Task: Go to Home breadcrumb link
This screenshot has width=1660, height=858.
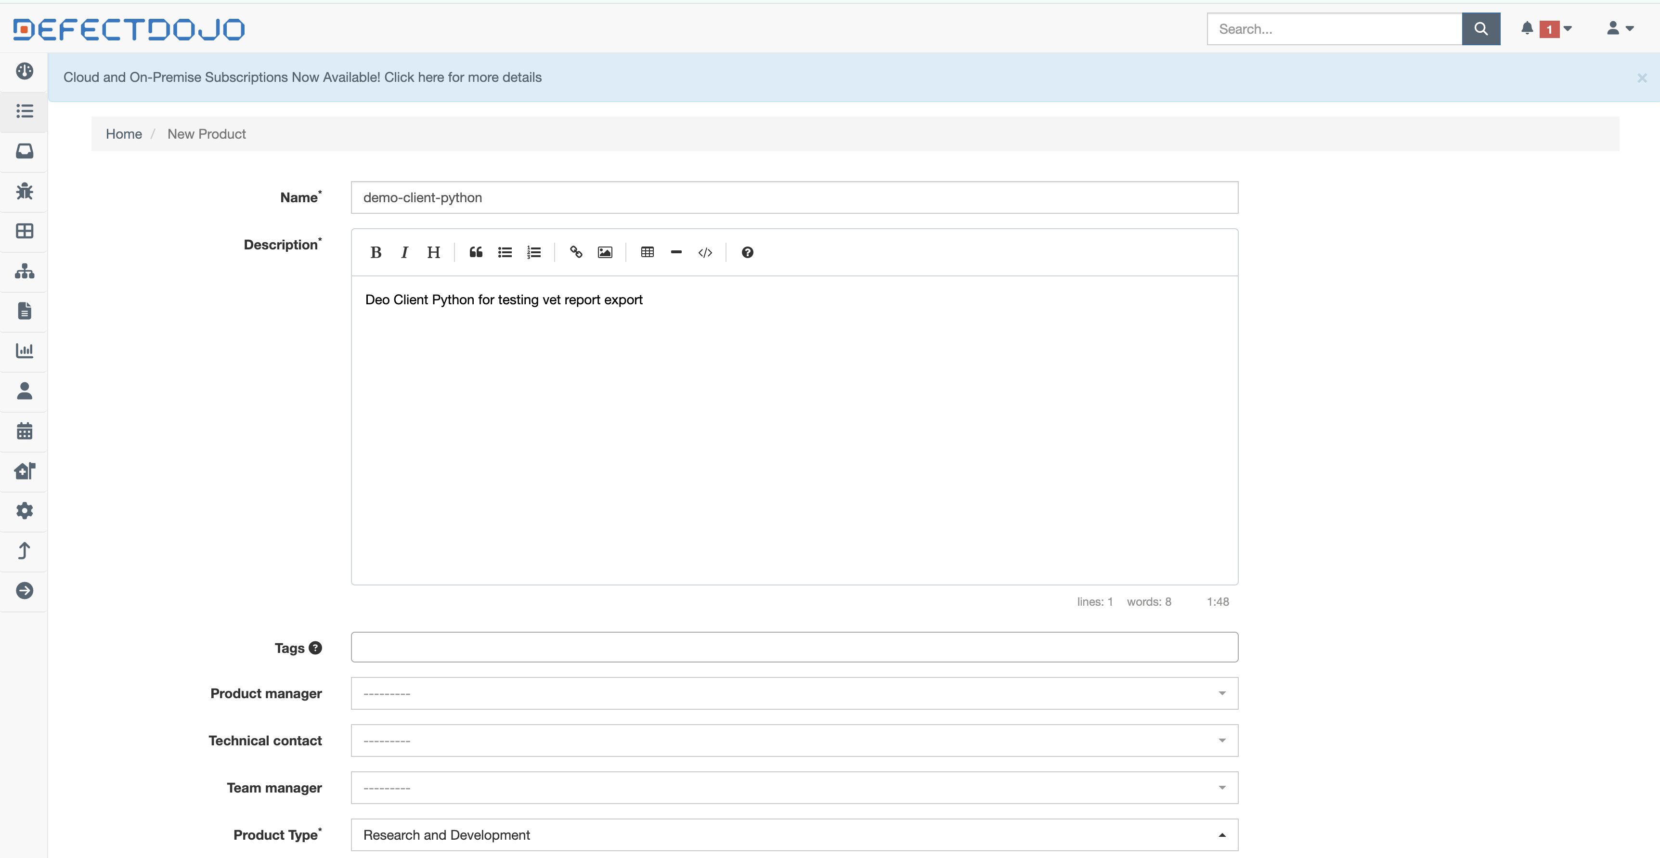Action: 124,134
